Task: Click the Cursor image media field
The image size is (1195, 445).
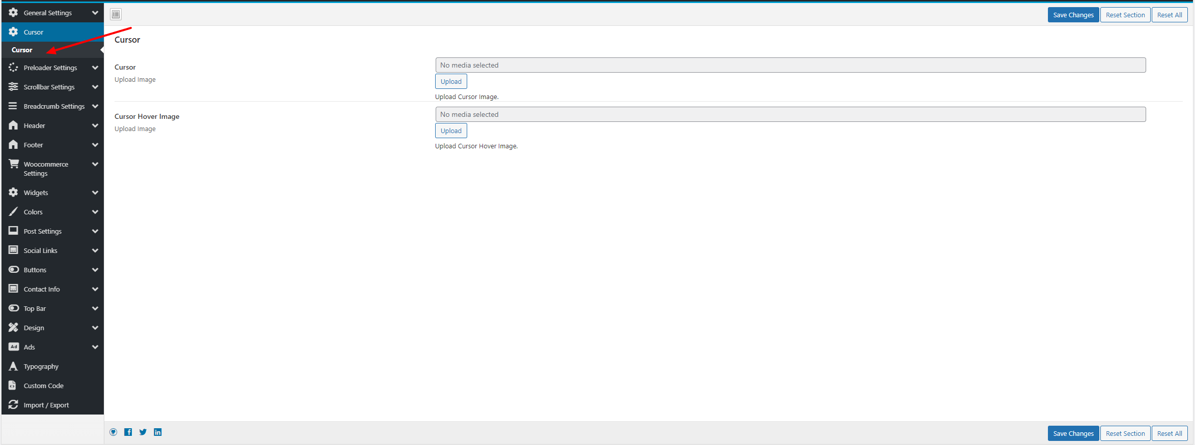Action: point(790,65)
